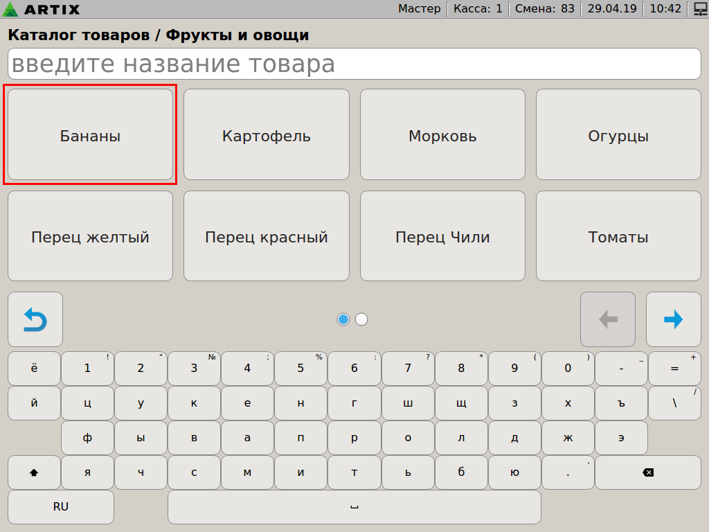Select the Бананы product tile
Viewport: 709px width, 532px height.
tap(90, 135)
